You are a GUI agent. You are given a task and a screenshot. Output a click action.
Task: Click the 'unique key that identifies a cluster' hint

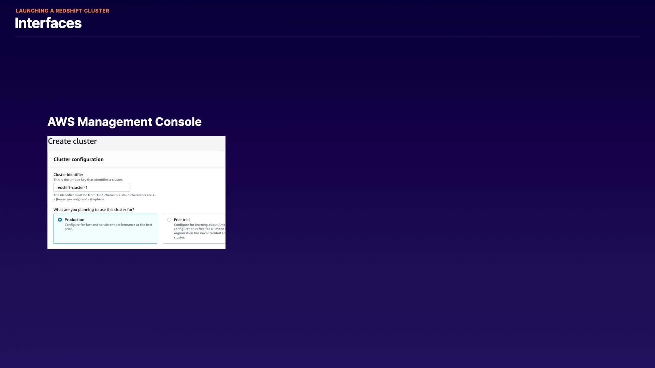coord(88,180)
